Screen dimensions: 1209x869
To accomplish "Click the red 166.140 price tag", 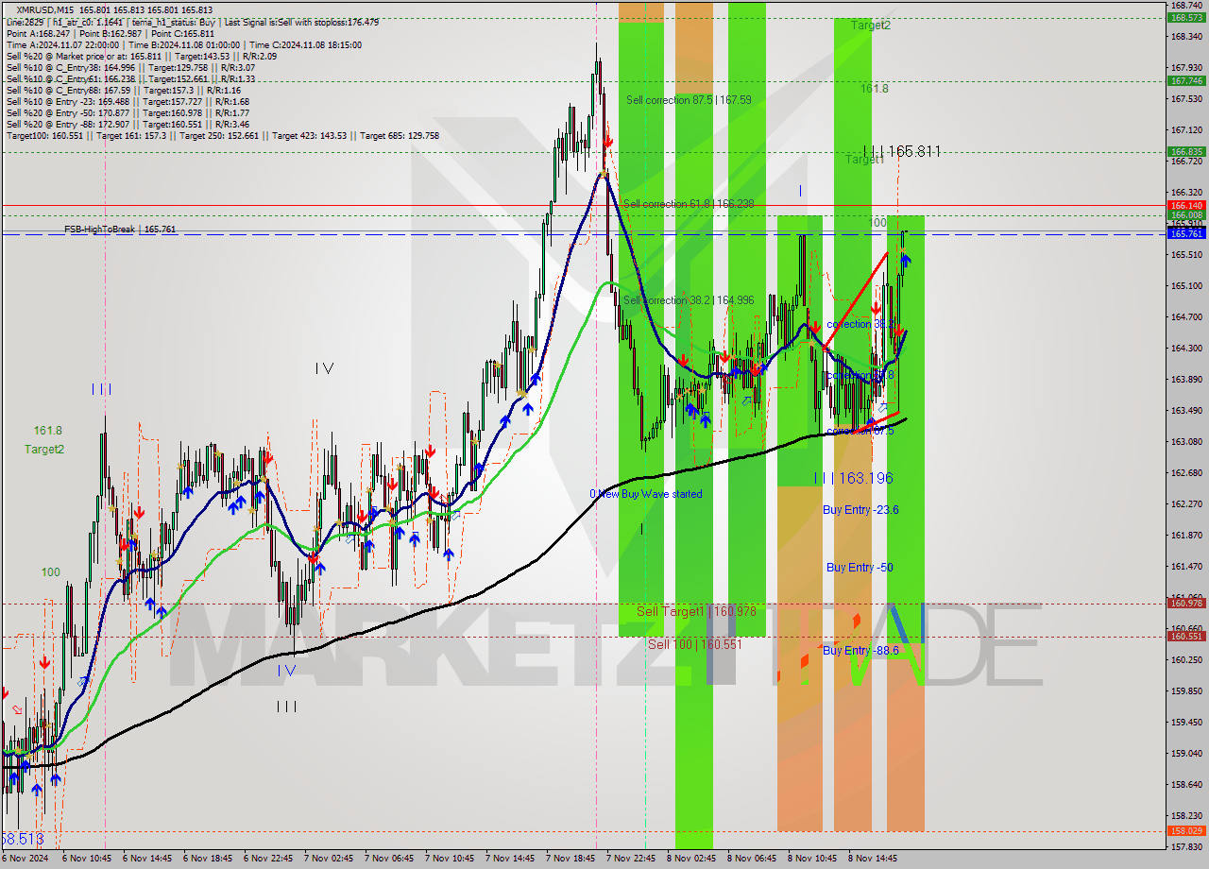I will [1186, 205].
